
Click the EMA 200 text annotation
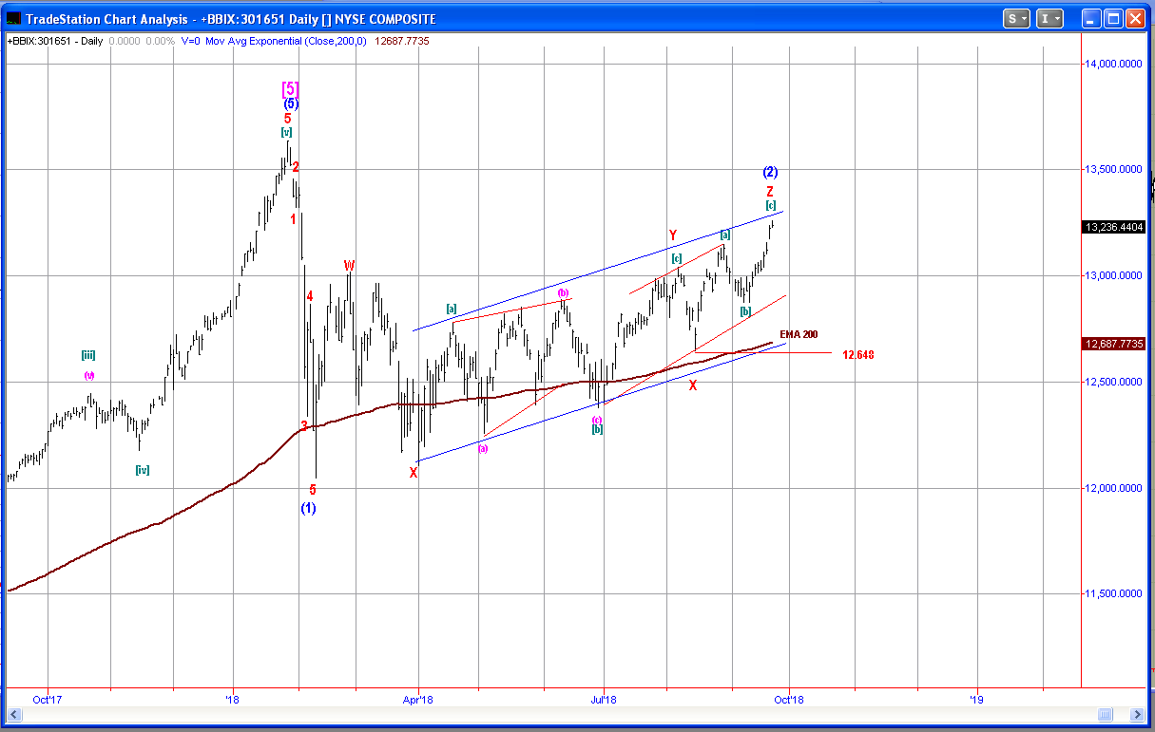click(799, 334)
